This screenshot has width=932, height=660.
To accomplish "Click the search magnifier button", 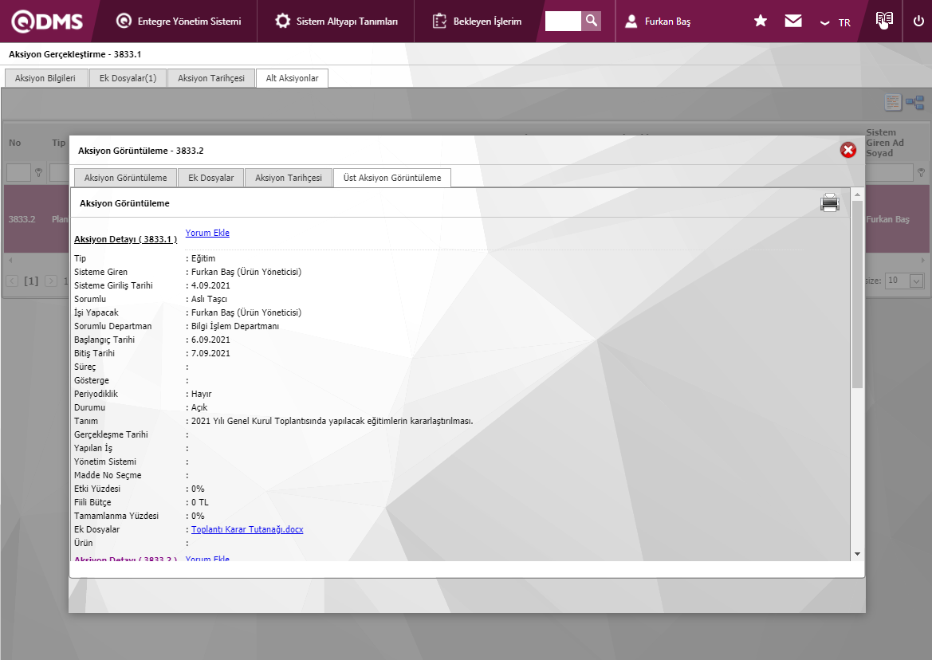I will pos(591,21).
